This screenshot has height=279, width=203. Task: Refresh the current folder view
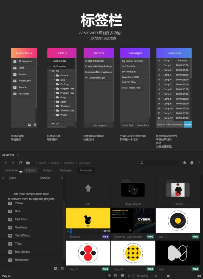[x=20, y=163]
